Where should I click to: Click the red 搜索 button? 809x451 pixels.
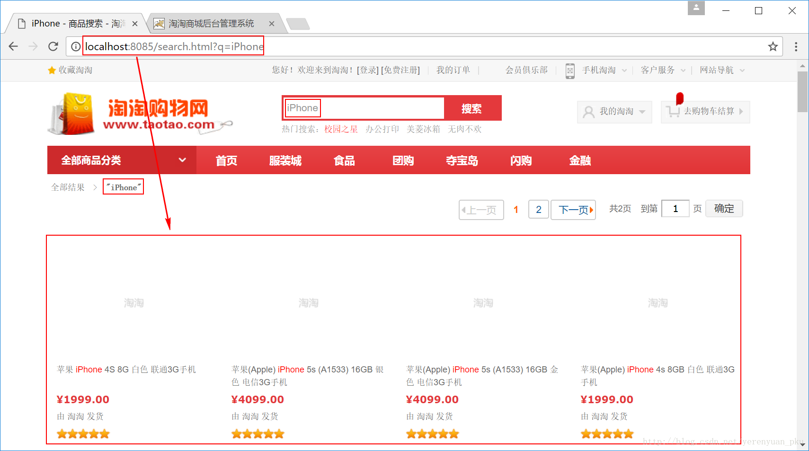[472, 108]
